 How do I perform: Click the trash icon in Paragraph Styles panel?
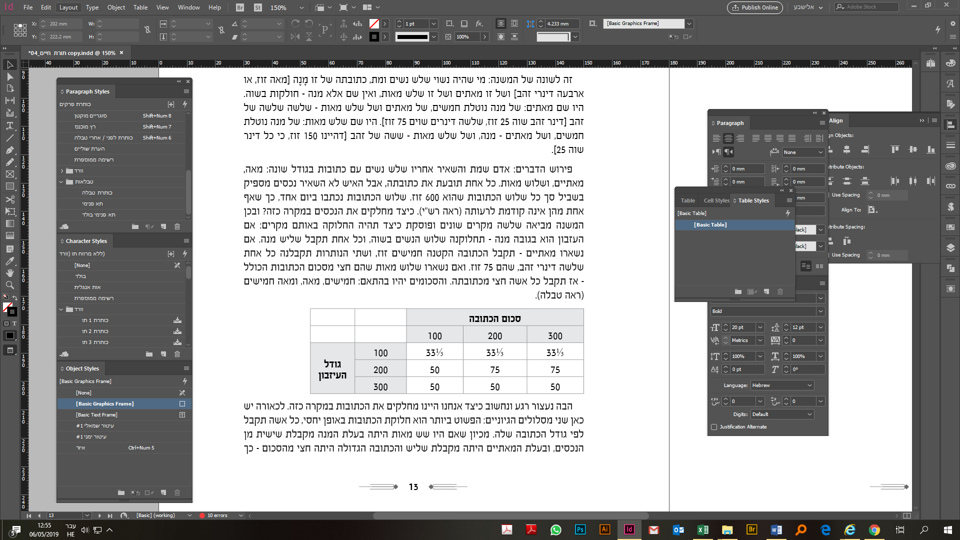177,226
